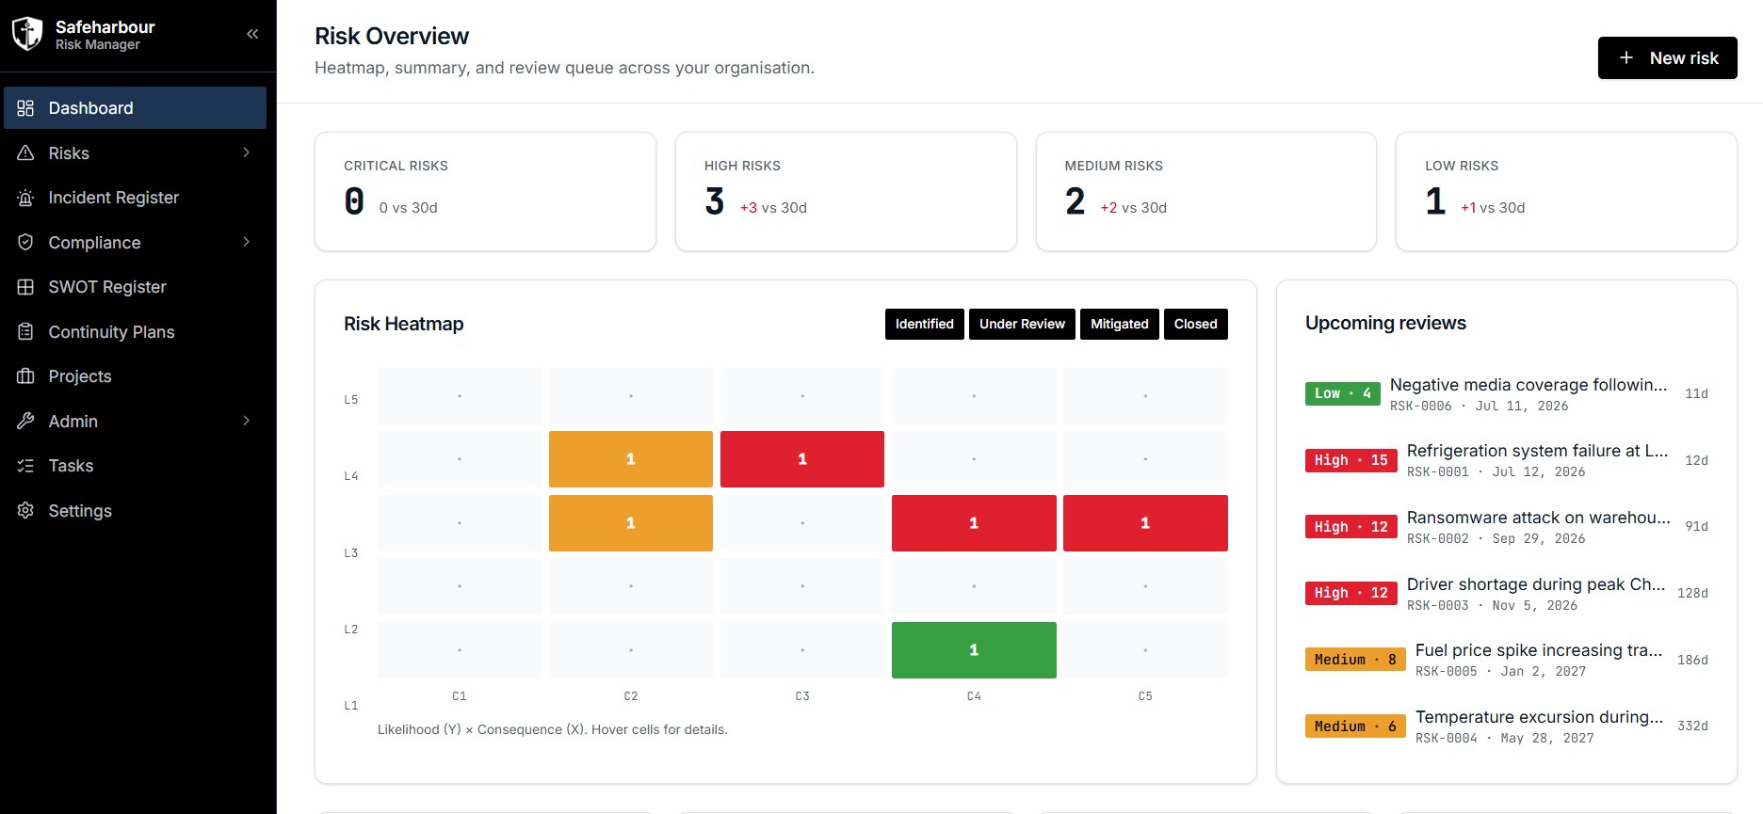Expand the Compliance submenu chevron

[x=247, y=242]
